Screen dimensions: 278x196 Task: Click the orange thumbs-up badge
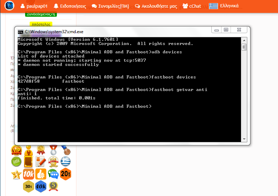point(41,174)
